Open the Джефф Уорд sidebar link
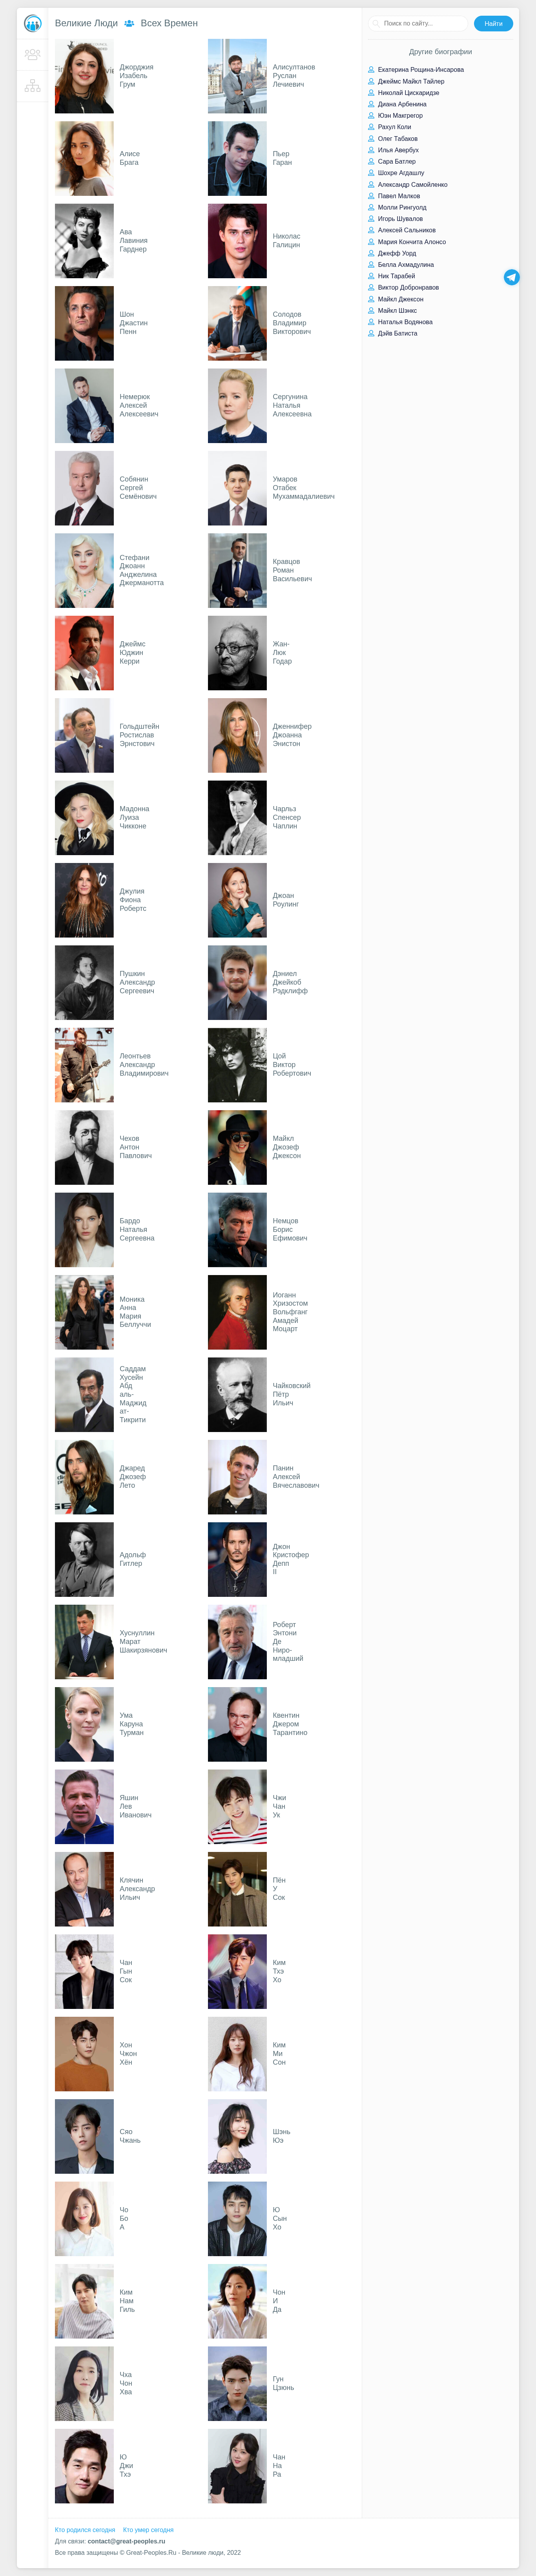 [x=397, y=253]
